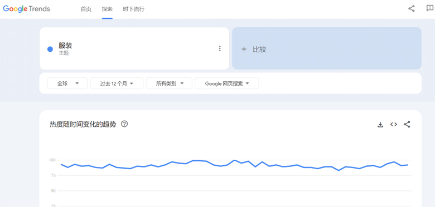The height and width of the screenshot is (207, 435).
Task: Share the interest over time chart
Action: 407,125
